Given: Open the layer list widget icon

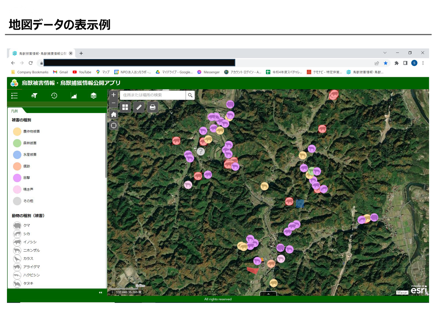Looking at the screenshot, I should coord(94,96).
